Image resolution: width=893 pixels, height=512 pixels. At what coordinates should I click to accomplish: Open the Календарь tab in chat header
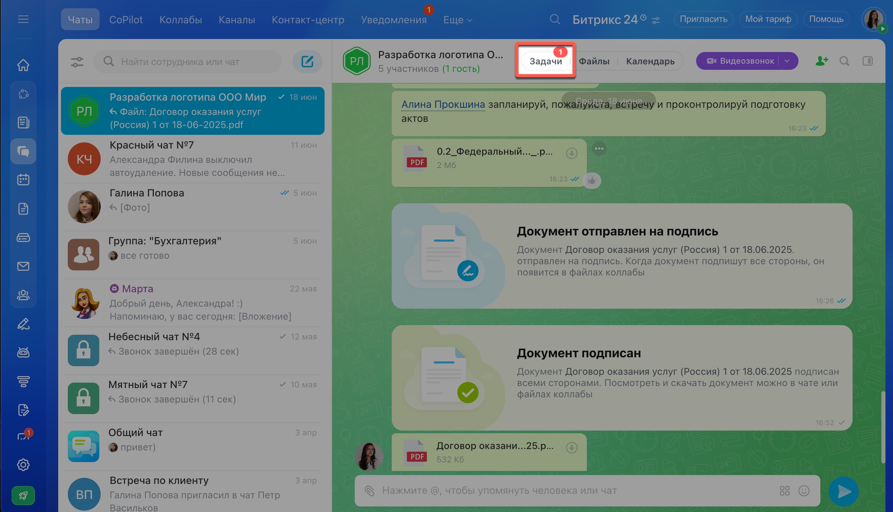pos(650,61)
